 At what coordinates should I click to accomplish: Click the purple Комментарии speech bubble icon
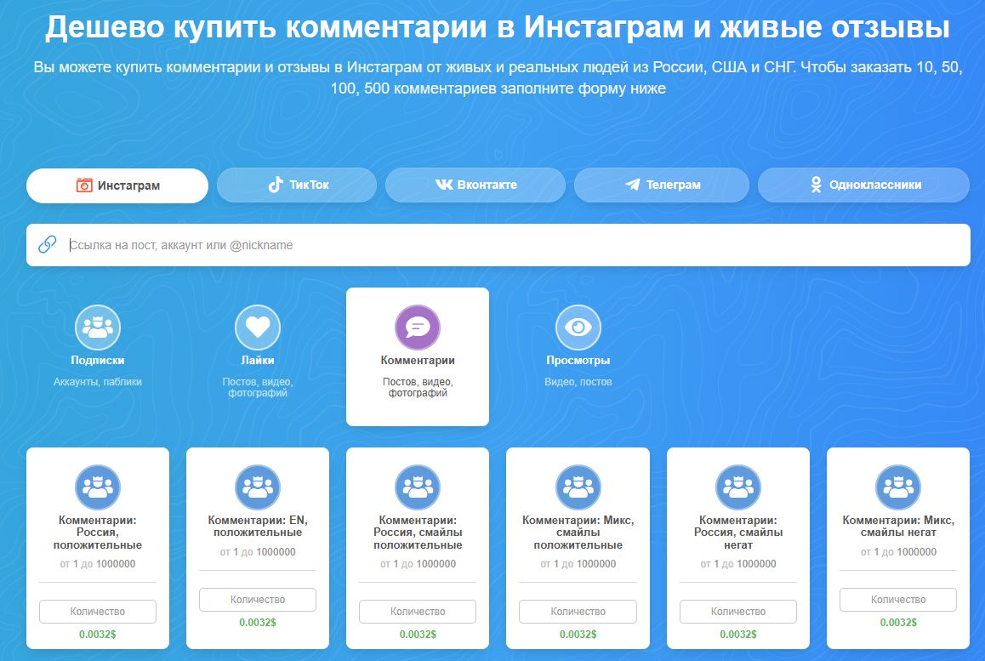[418, 328]
